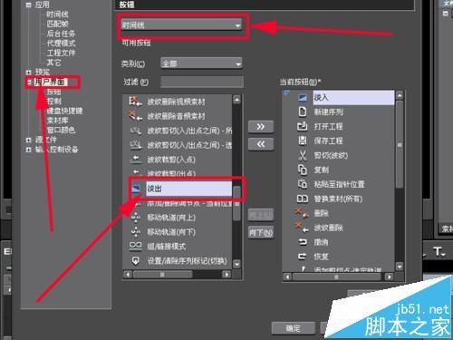Image resolution: width=453 pixels, height=340 pixels.
Task: Expand the 输入控制设备 tree node
Action: [28, 150]
